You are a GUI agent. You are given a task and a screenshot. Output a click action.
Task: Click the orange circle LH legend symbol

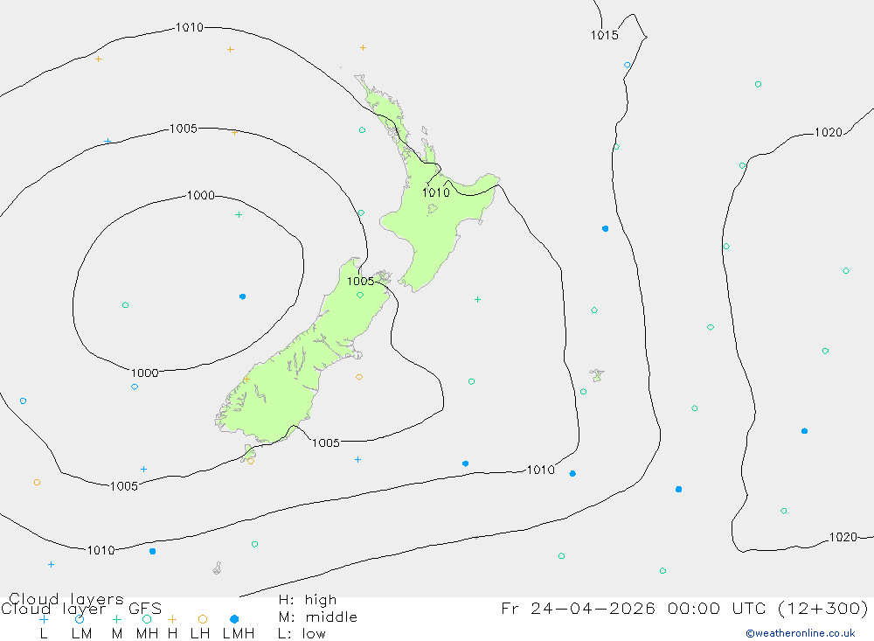[x=203, y=619]
